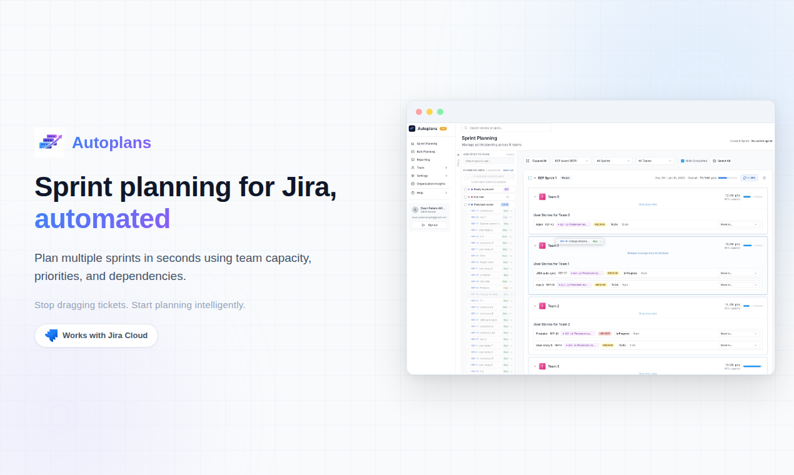The height and width of the screenshot is (475, 794).
Task: Click the collapse epics panel arrow icon
Action: point(458,154)
